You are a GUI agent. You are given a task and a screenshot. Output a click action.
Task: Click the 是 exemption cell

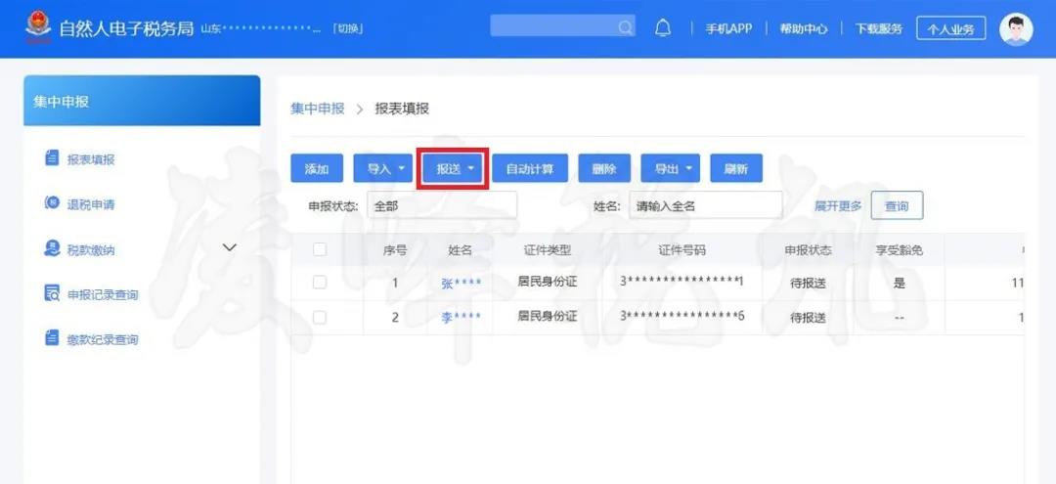[900, 284]
